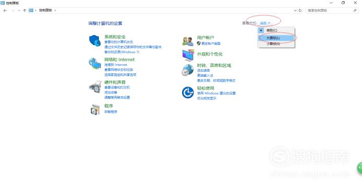Screen dimensions: 362x192
Task: Select 类别(C) view option
Action: 276,30
